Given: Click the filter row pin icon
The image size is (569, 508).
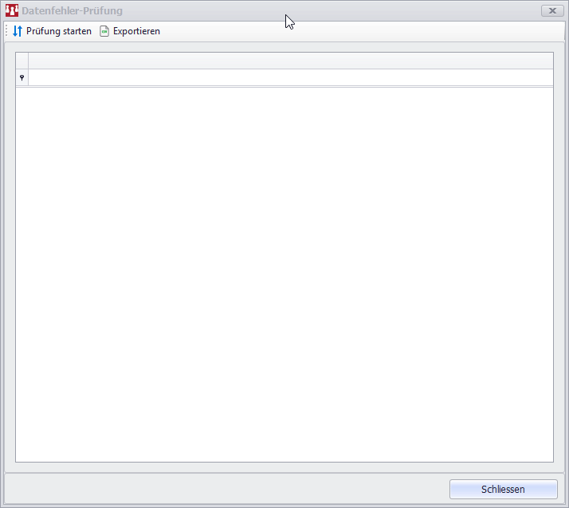Looking at the screenshot, I should pos(22,77).
